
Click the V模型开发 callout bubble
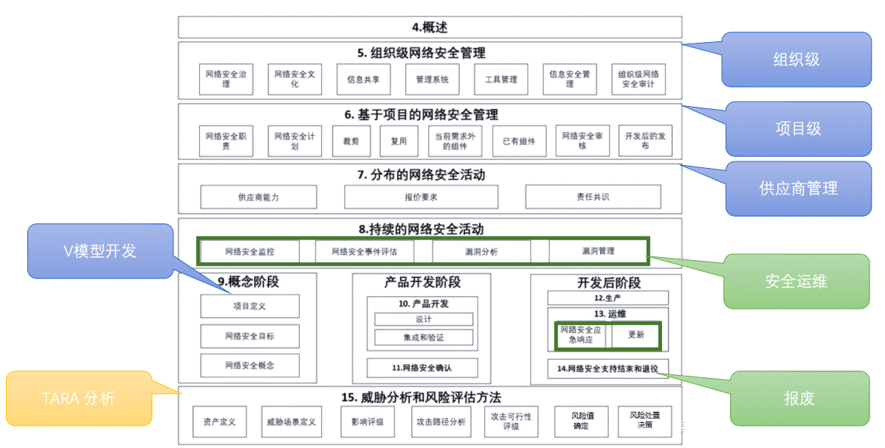coord(99,251)
